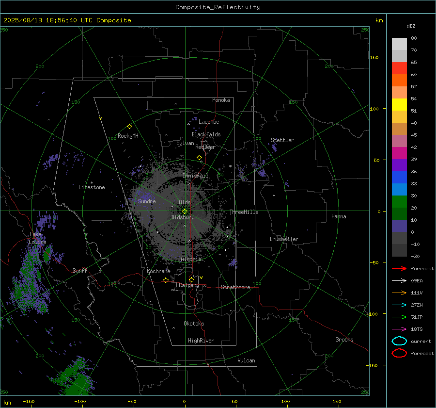Click the Strathmore label

point(235,287)
